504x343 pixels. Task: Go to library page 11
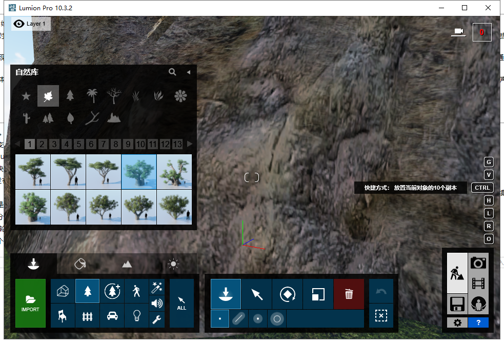(x=153, y=144)
